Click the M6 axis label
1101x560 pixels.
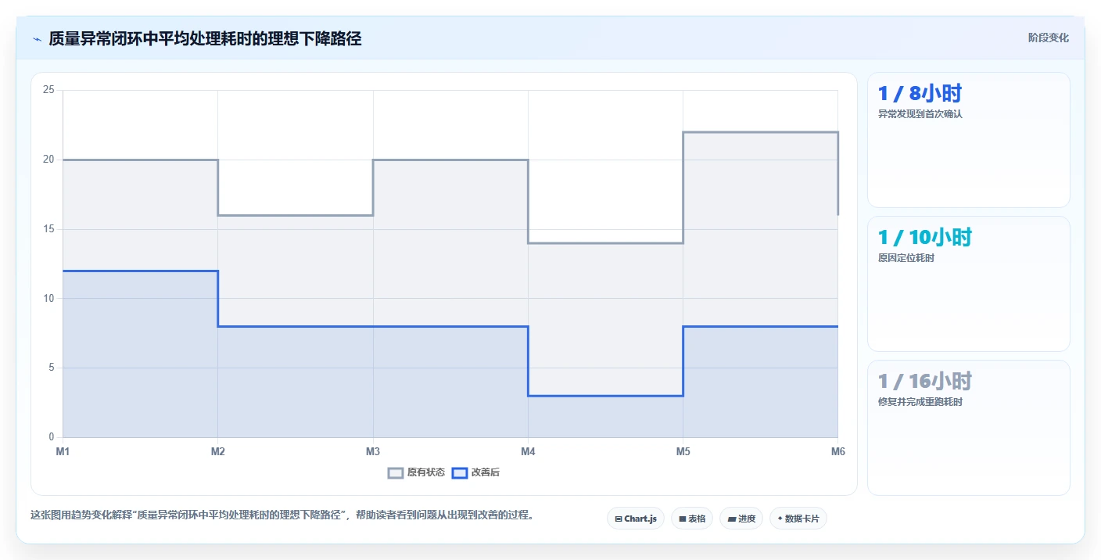click(x=838, y=451)
